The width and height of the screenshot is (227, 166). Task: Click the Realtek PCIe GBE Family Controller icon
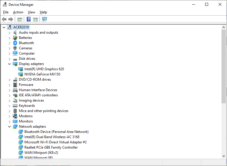pyautogui.click(x=21, y=147)
